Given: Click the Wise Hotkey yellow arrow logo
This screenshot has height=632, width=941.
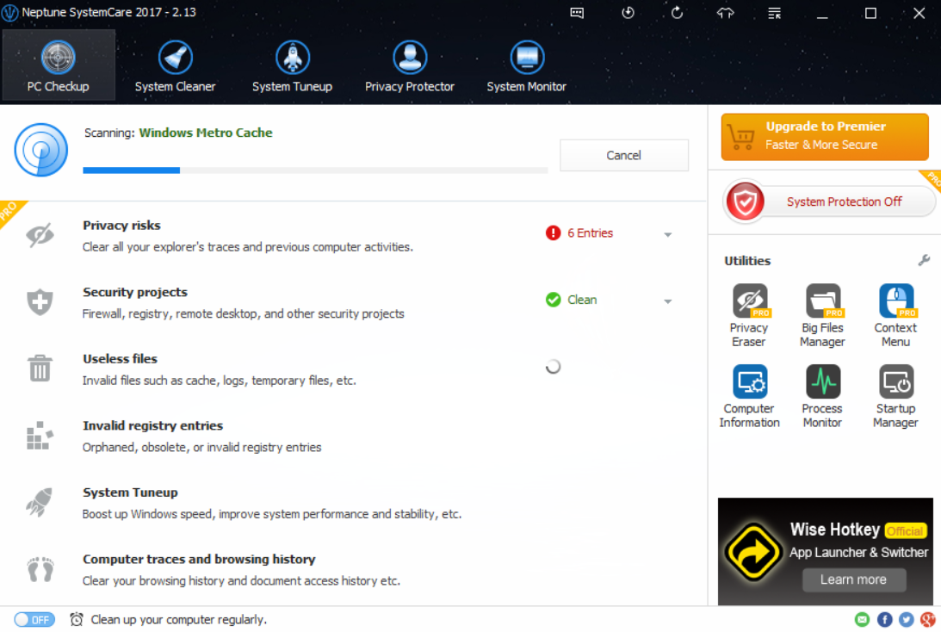Looking at the screenshot, I should [x=752, y=552].
